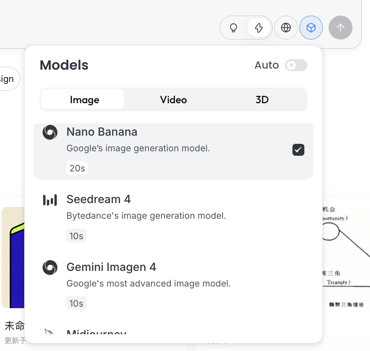Click the Seedream 4 bars logo icon
Image resolution: width=370 pixels, height=351 pixels.
click(x=50, y=200)
